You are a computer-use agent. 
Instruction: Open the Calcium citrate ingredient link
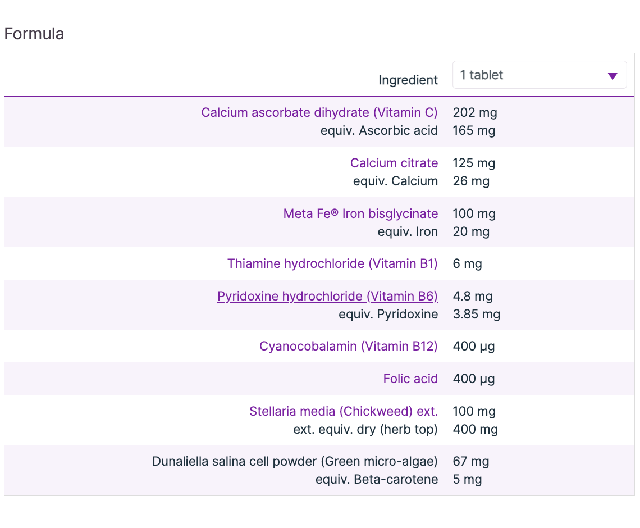pos(394,163)
